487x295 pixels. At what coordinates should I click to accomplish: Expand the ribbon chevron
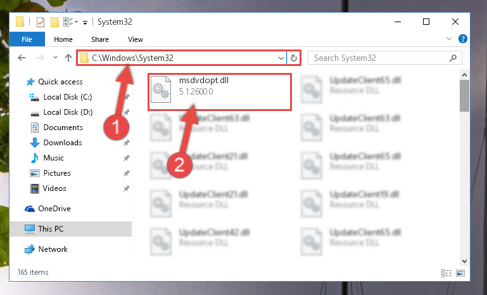[449, 39]
